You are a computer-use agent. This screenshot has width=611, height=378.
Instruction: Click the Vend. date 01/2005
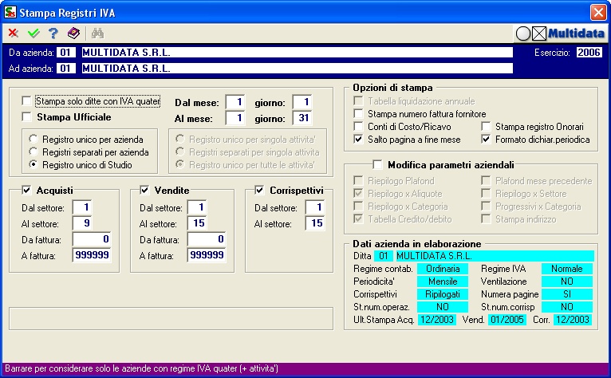507,320
